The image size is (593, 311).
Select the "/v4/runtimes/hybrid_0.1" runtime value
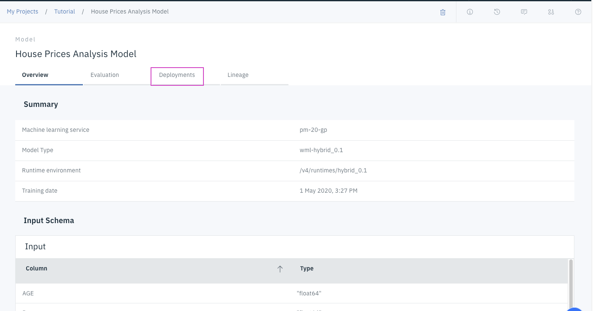(333, 170)
